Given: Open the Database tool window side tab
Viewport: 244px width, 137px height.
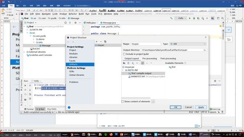Looking at the screenshot, I should click(223, 35).
